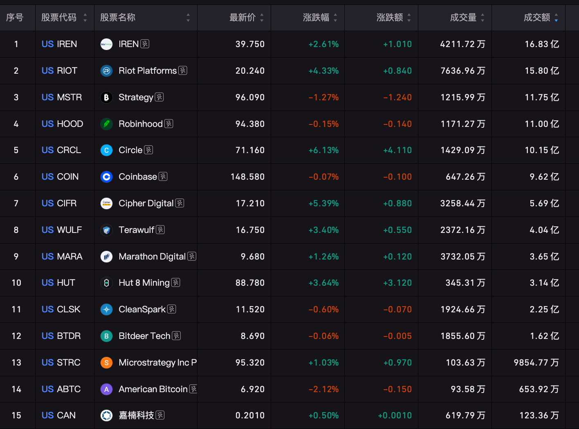Click the badge icon beside IREN name

[145, 44]
